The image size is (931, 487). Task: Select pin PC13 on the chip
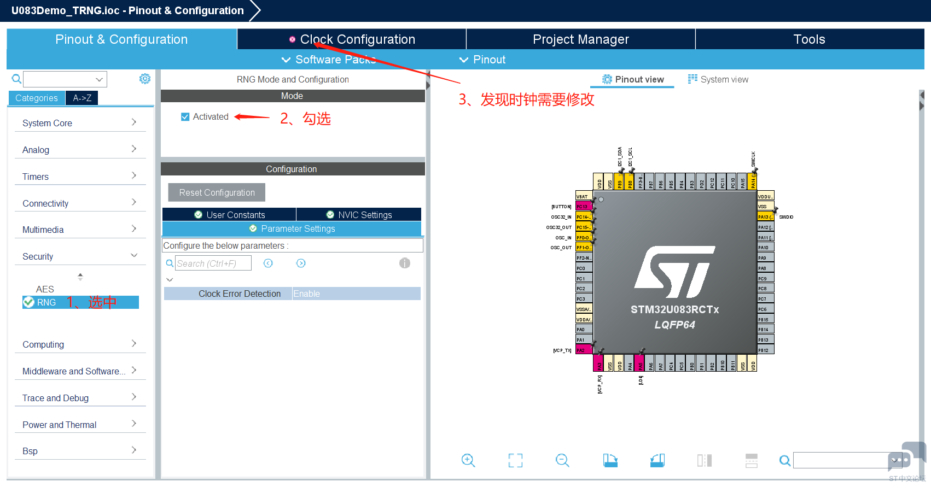pyautogui.click(x=584, y=207)
